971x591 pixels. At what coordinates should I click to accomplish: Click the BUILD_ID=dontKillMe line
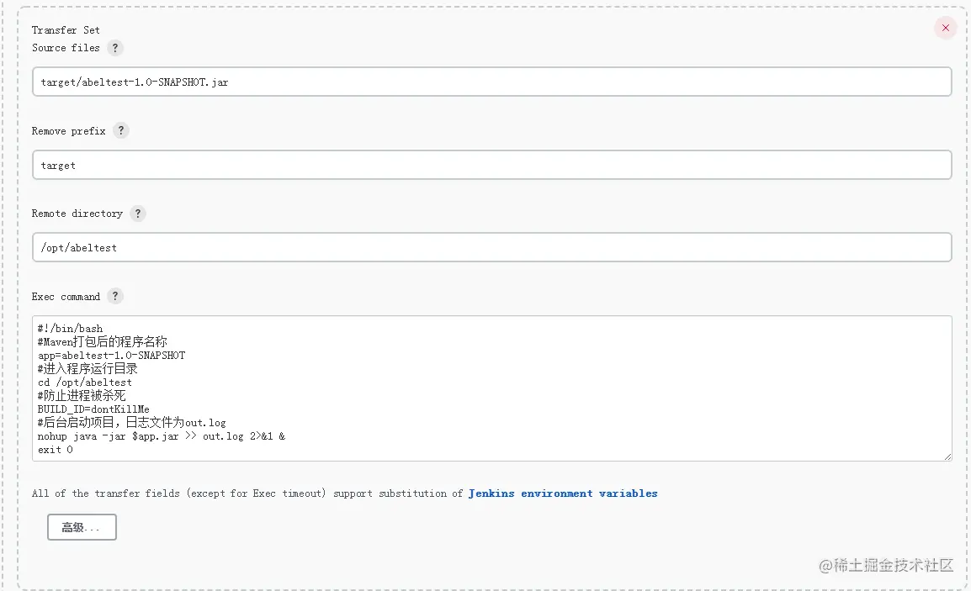click(x=93, y=409)
